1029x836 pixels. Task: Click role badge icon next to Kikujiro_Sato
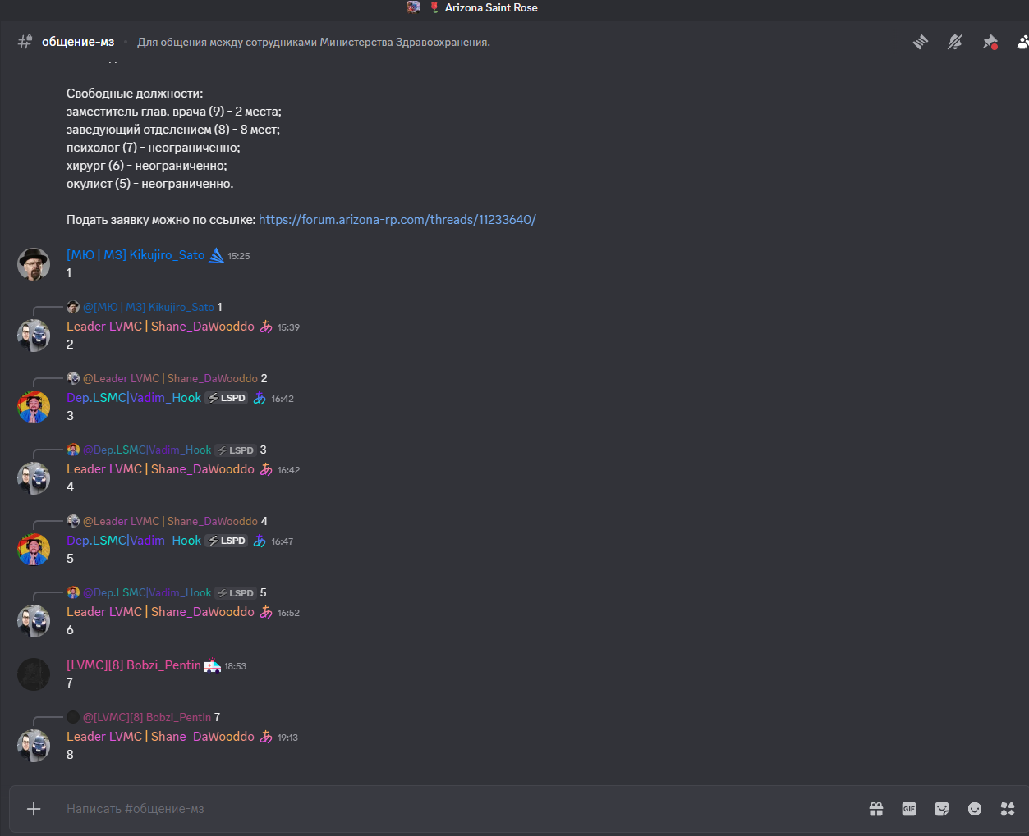pos(216,255)
